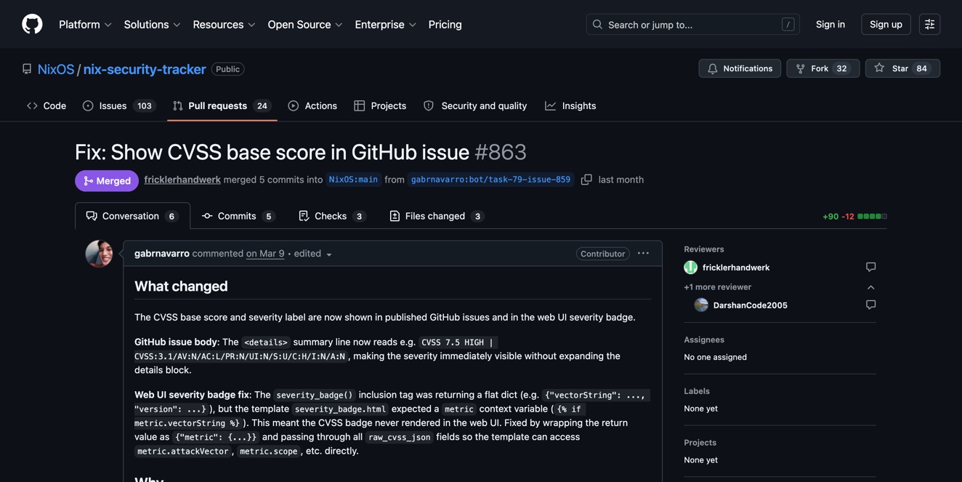This screenshot has height=482, width=962.
Task: Open the global navigation settings icon
Action: click(x=929, y=25)
